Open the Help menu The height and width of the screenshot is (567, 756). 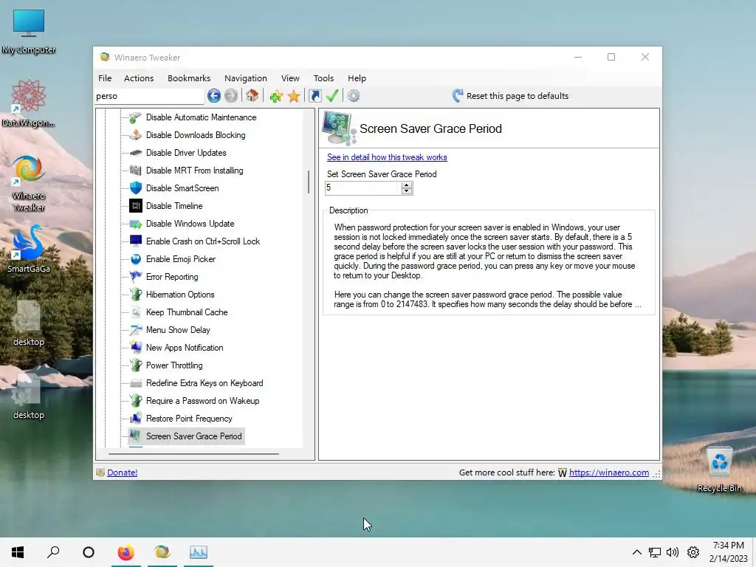[357, 78]
